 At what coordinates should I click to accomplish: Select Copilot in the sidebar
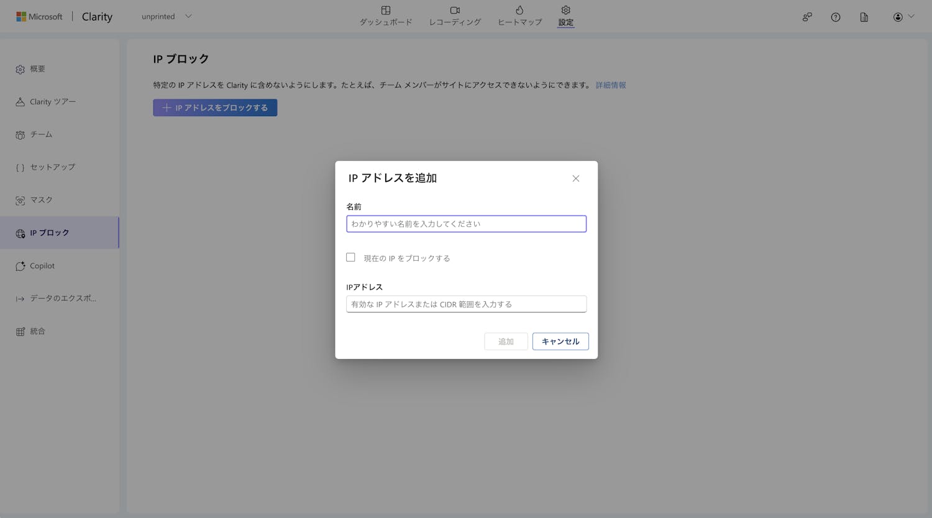point(42,266)
